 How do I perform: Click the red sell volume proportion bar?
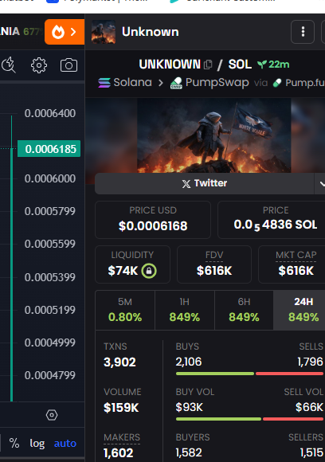[293, 419]
